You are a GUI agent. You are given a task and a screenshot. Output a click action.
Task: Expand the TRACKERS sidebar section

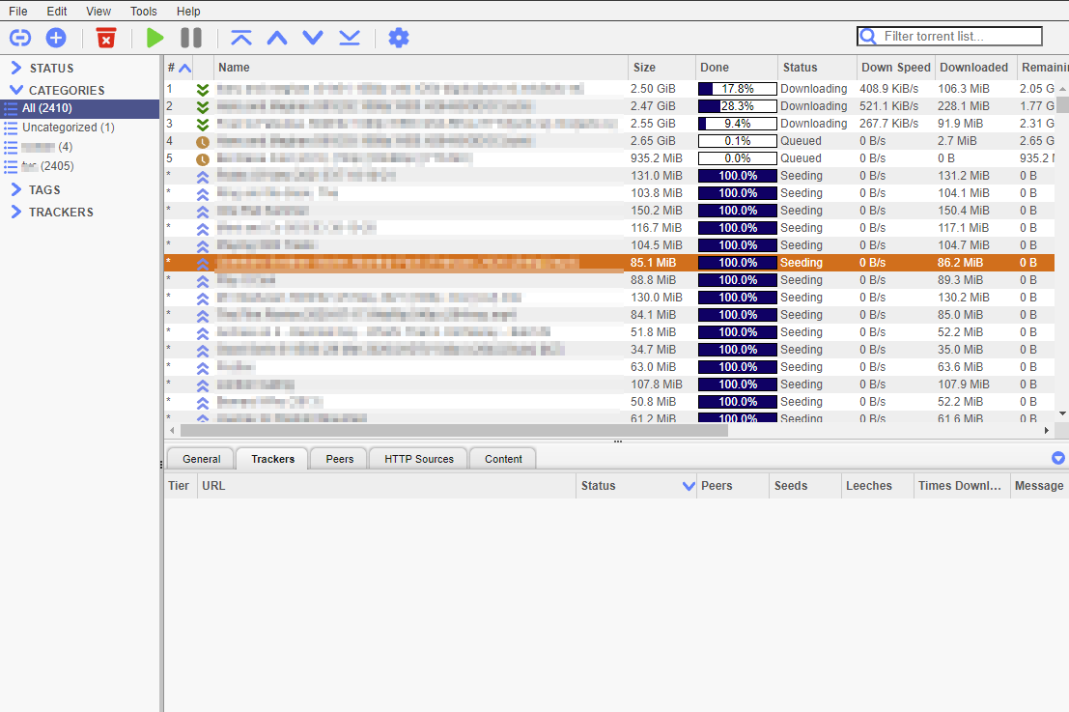[16, 213]
